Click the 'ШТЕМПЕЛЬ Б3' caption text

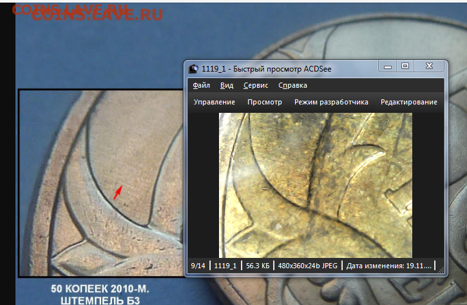100,300
